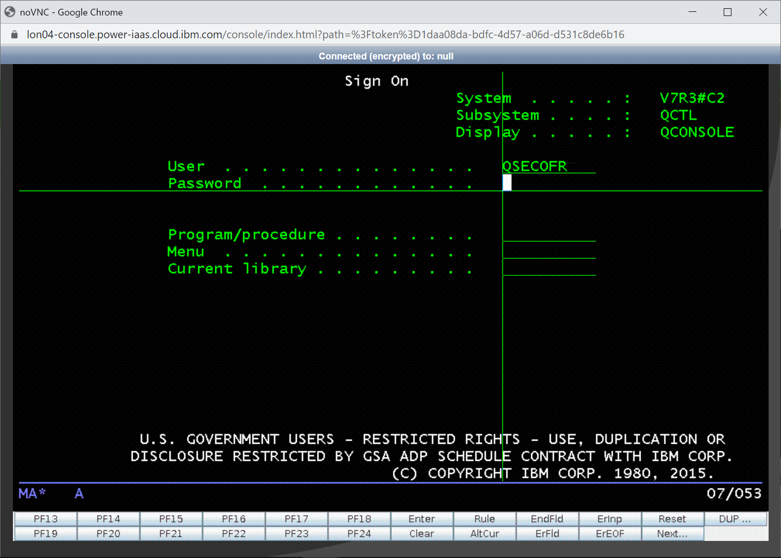Click the Clear key button

(422, 534)
